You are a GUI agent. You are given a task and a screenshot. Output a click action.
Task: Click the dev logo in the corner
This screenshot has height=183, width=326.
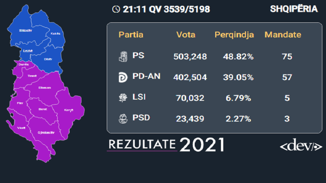(x=301, y=145)
